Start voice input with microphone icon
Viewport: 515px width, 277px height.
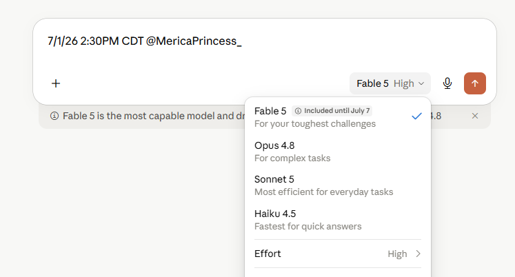tap(447, 83)
